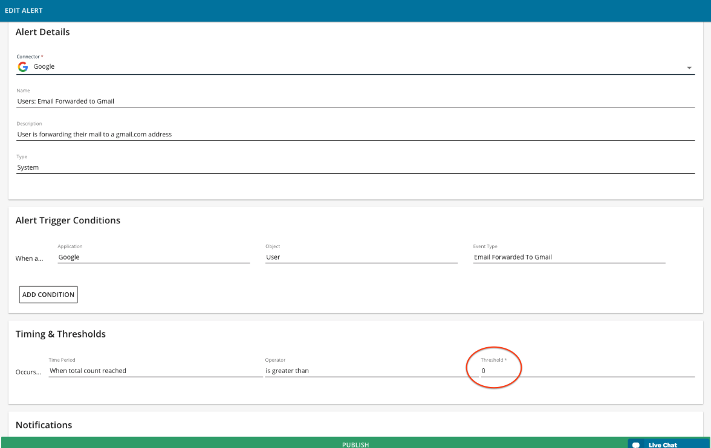
Task: Edit the Description field about gmail.com forwarding
Action: tap(355, 135)
